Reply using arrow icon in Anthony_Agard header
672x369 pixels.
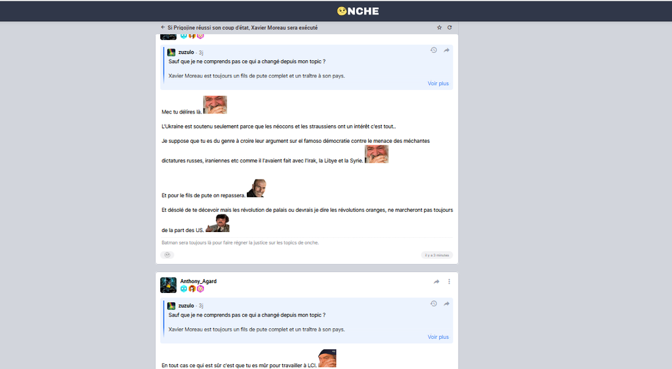436,282
